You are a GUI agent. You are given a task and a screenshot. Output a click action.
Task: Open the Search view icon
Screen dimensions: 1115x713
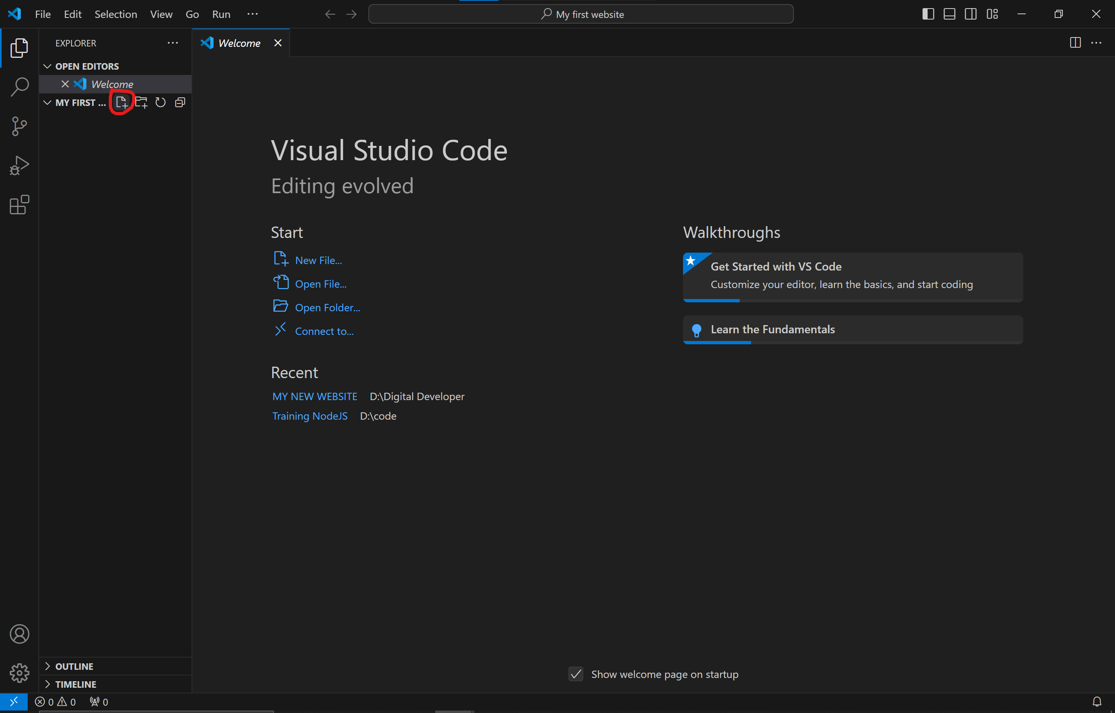(19, 86)
